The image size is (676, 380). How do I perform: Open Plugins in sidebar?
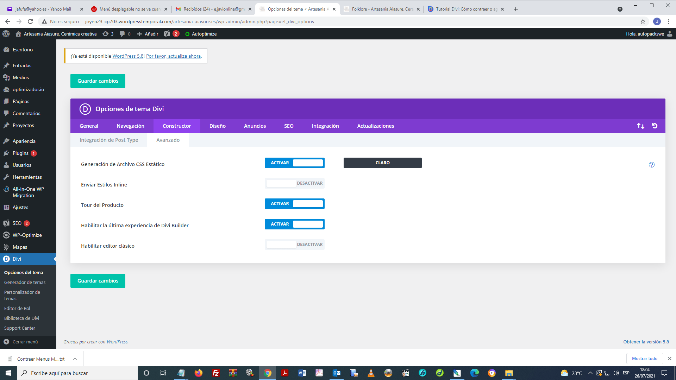(28, 153)
